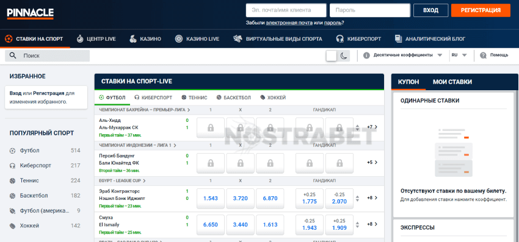Click the search magnifier icon
Viewport: 519px width, 242px height.
[13, 55]
